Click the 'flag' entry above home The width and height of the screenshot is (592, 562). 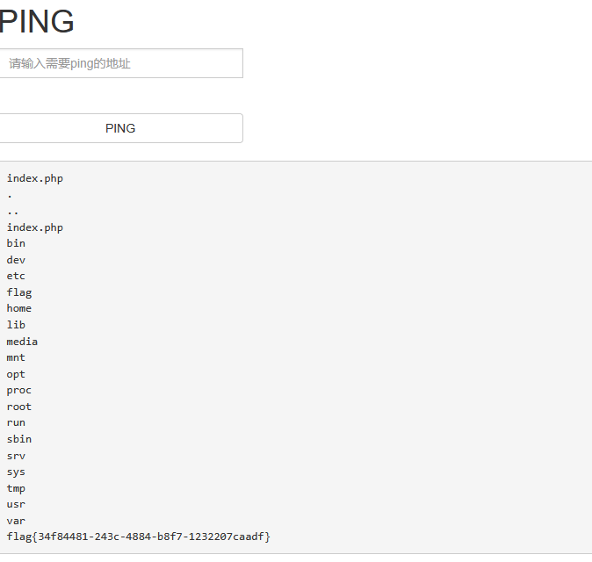coord(19,292)
